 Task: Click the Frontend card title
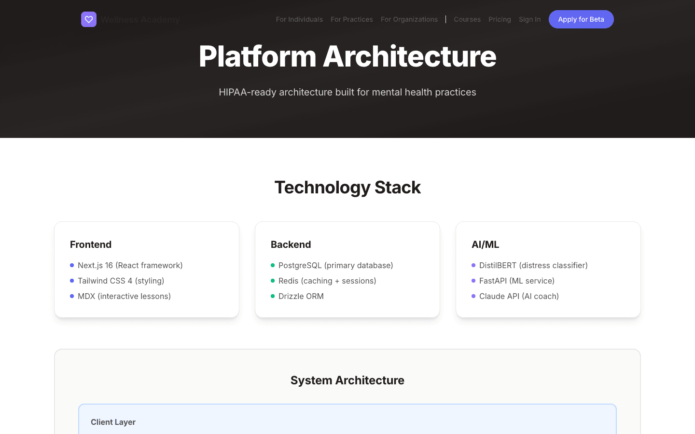pyautogui.click(x=91, y=244)
